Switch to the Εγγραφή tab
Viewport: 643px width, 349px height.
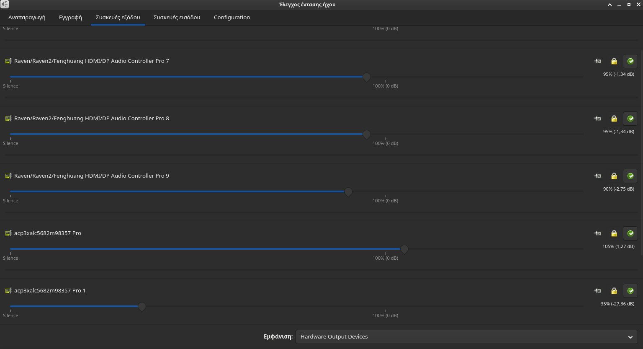pyautogui.click(x=70, y=18)
